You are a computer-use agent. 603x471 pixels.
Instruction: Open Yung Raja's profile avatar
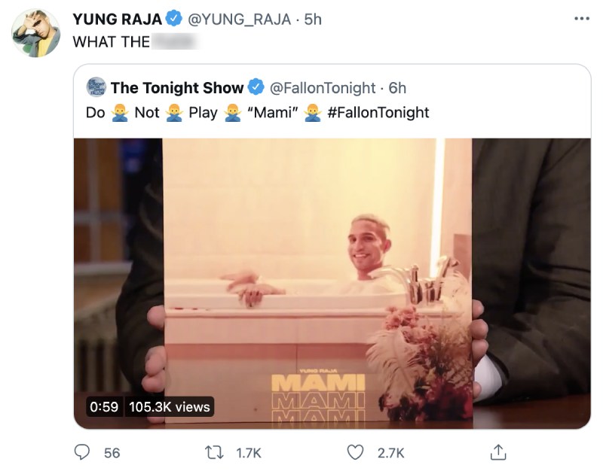tap(35, 33)
